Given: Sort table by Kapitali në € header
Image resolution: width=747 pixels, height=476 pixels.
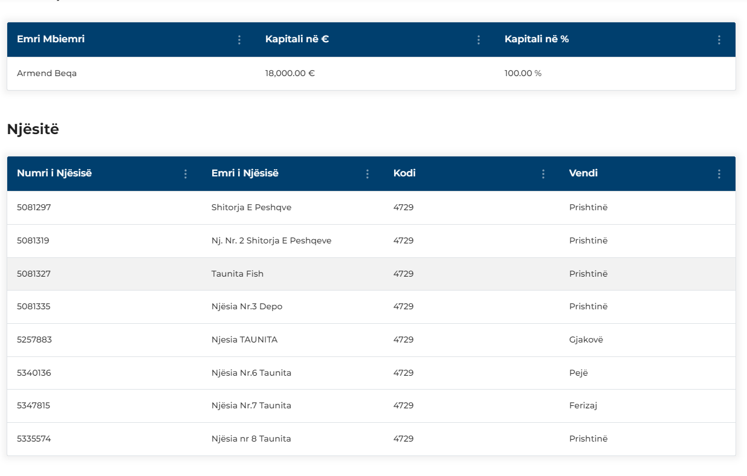Looking at the screenshot, I should pos(297,39).
